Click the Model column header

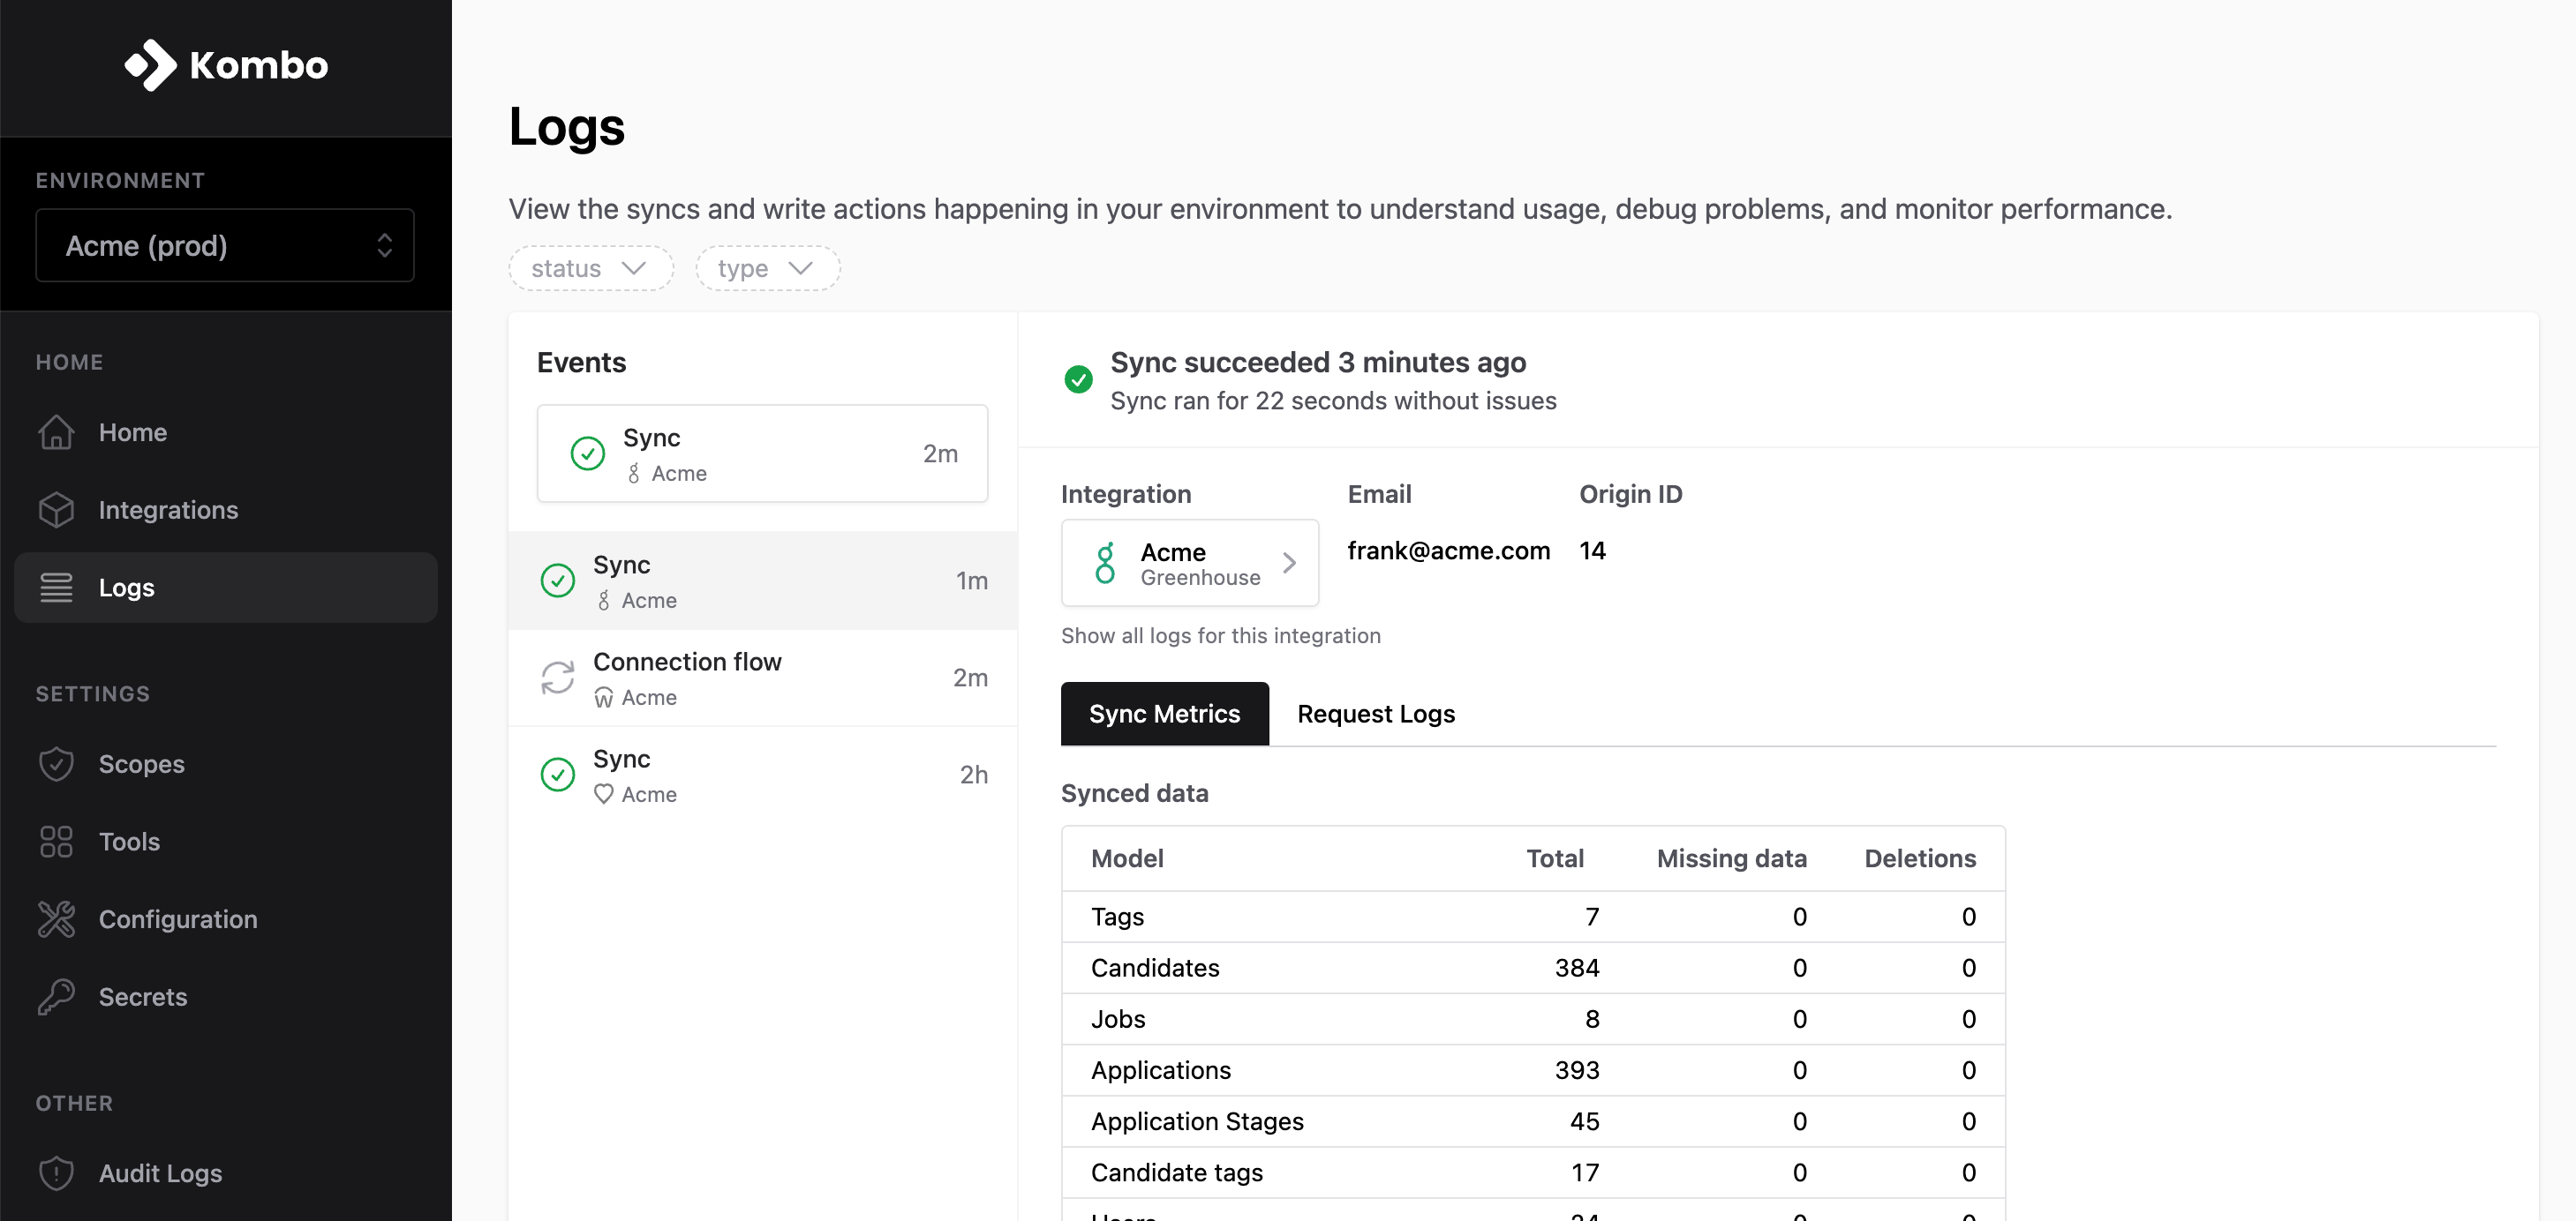(1127, 858)
